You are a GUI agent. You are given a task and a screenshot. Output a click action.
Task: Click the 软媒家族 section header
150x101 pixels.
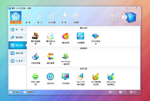[84, 48]
